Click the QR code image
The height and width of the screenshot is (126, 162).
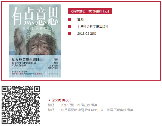21,105
